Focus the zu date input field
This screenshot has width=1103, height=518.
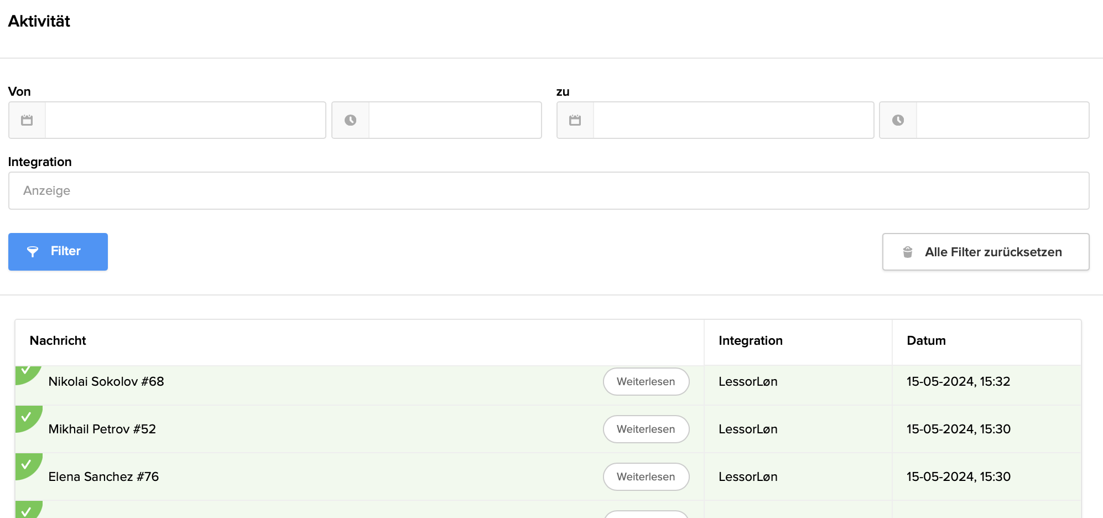pos(733,120)
